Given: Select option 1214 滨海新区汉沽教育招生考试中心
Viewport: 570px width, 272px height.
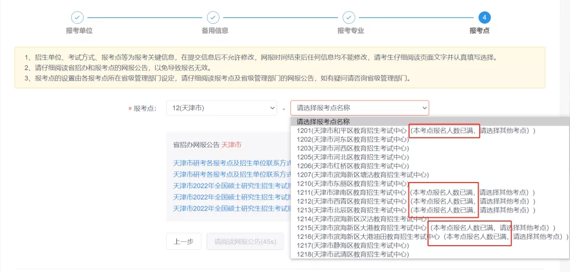Looking at the screenshot, I should pyautogui.click(x=430, y=219).
